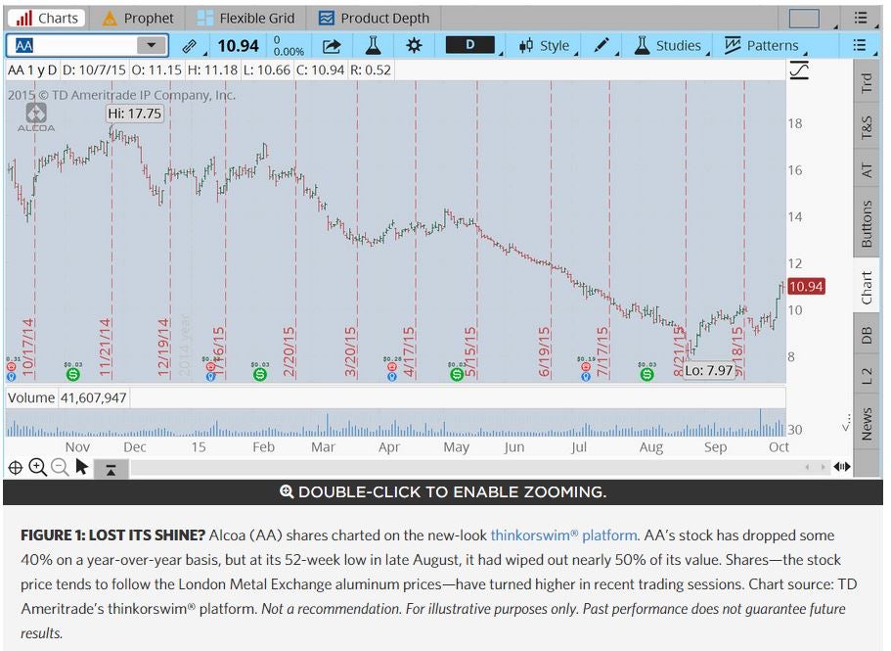The height and width of the screenshot is (651, 891).
Task: Open the flask quick studies icon
Action: (373, 45)
